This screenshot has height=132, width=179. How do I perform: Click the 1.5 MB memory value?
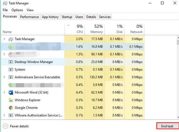point(98,115)
